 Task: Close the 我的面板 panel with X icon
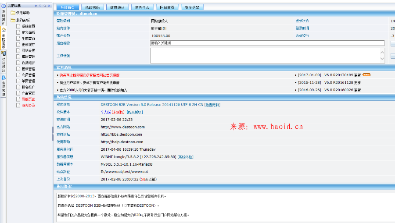[49, 6]
